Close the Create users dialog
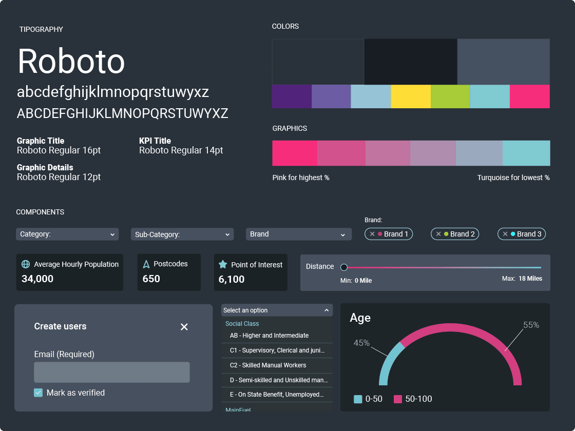575x431 pixels. 184,327
